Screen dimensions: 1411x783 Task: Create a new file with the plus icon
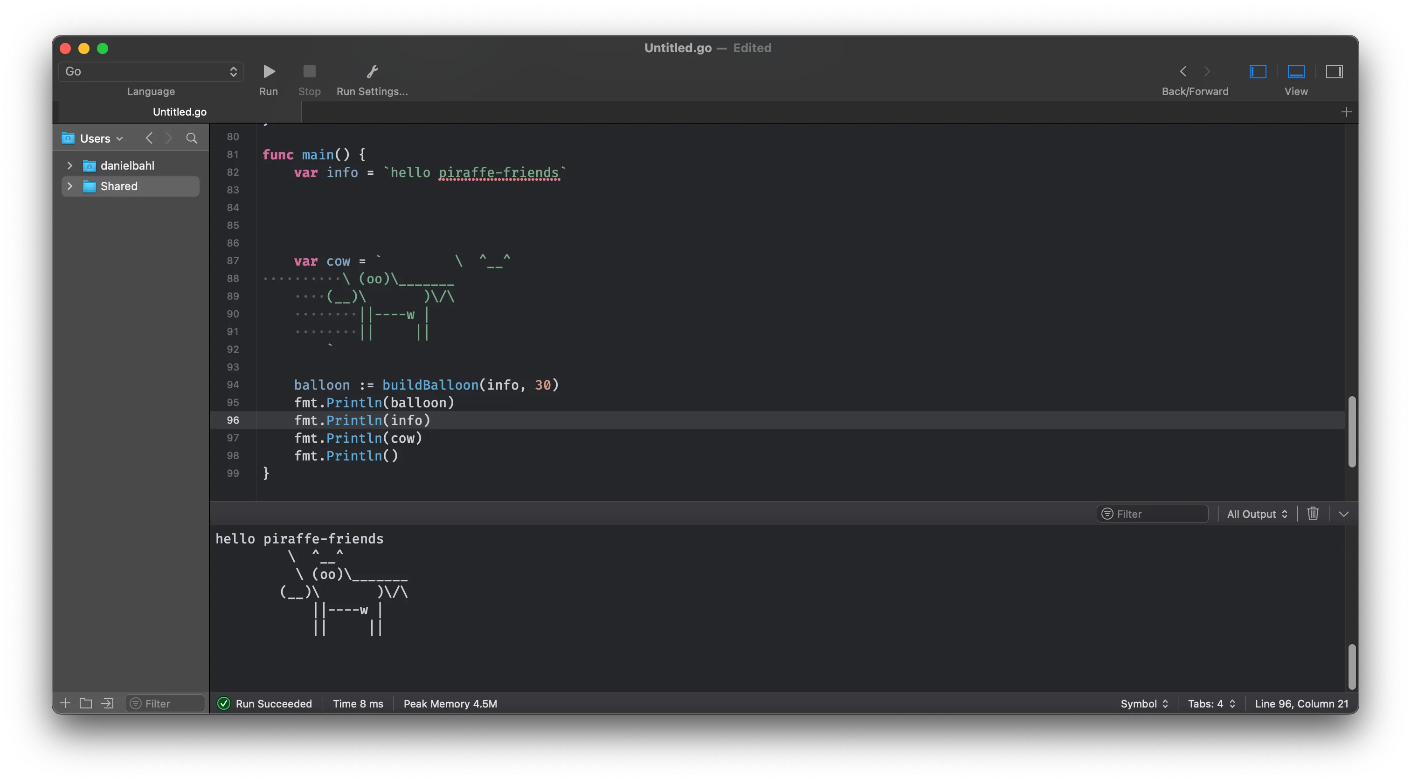tap(65, 704)
